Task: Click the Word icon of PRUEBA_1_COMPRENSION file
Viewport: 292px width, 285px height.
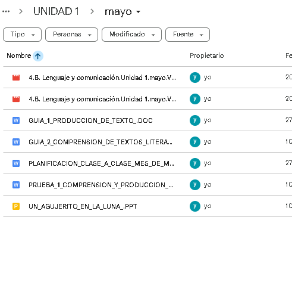Action: [16, 185]
